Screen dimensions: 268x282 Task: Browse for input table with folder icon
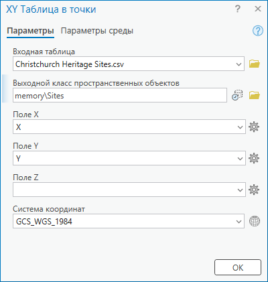tap(255, 64)
